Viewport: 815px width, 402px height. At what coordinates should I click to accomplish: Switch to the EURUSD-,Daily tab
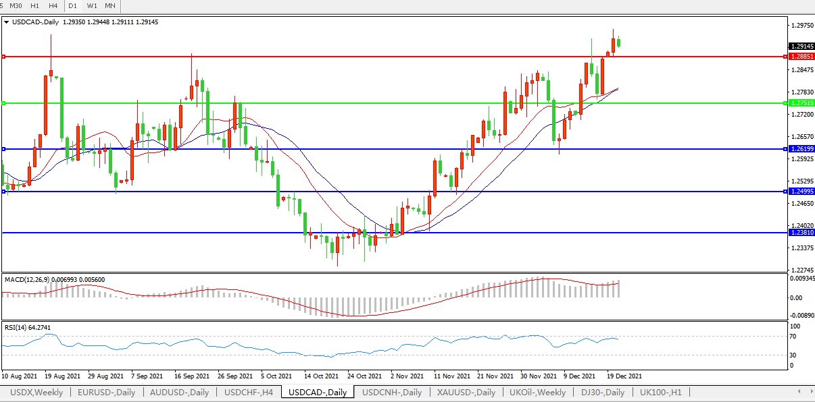(106, 392)
